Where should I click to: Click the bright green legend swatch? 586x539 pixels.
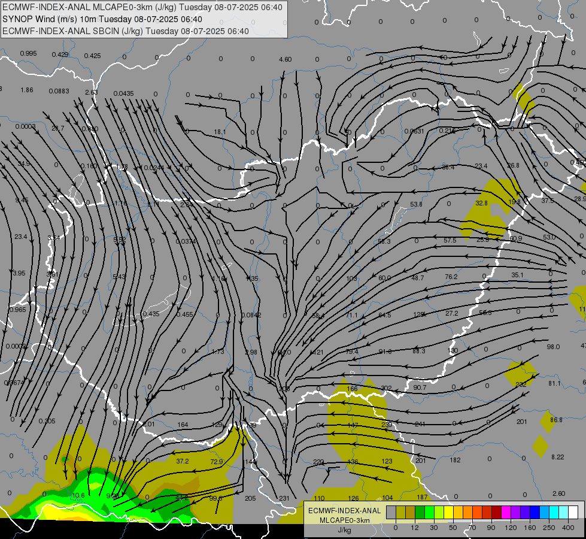pos(429,513)
